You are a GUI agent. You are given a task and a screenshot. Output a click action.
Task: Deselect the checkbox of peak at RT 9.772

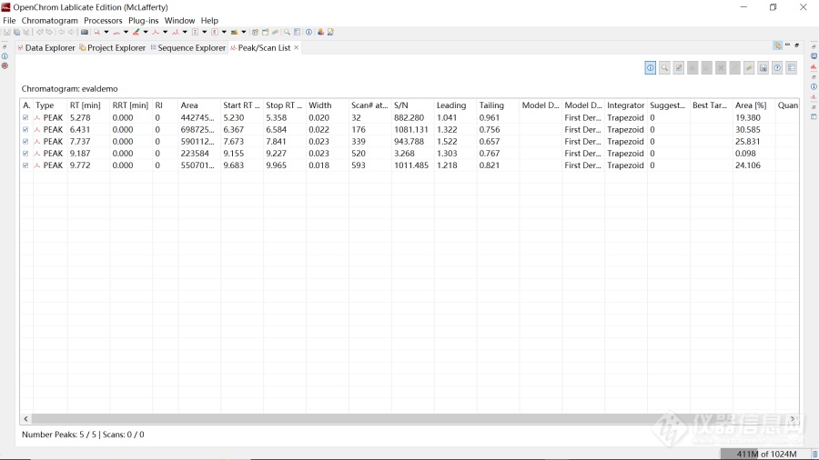click(x=25, y=165)
